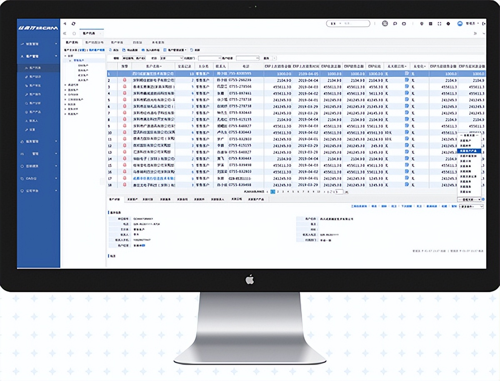This screenshot has width=500, height=381.
Task: Click the logout icon at far right header
Action: coord(483,24)
